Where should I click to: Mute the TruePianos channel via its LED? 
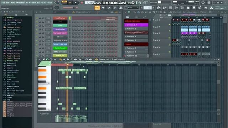pos(37,18)
